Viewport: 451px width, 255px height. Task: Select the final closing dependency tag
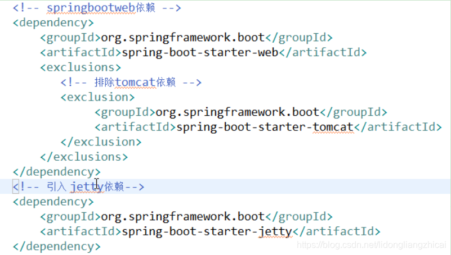pyautogui.click(x=57, y=247)
